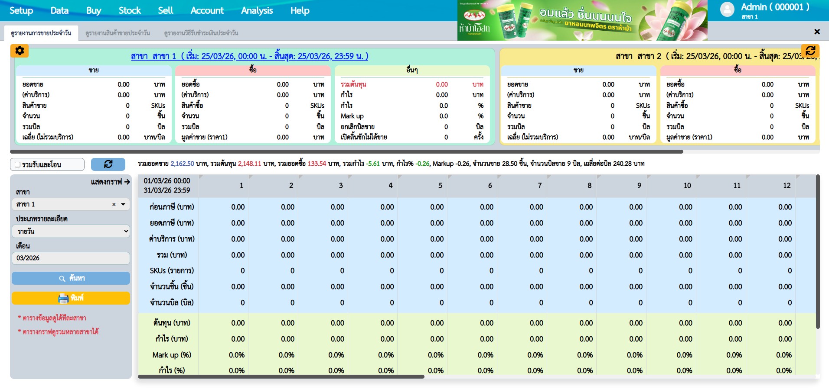
Task: Toggle the รวมรับและโอน checkbox
Action: point(18,164)
